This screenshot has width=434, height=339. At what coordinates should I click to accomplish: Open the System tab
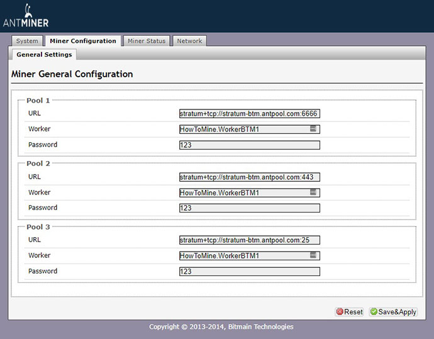click(x=27, y=41)
